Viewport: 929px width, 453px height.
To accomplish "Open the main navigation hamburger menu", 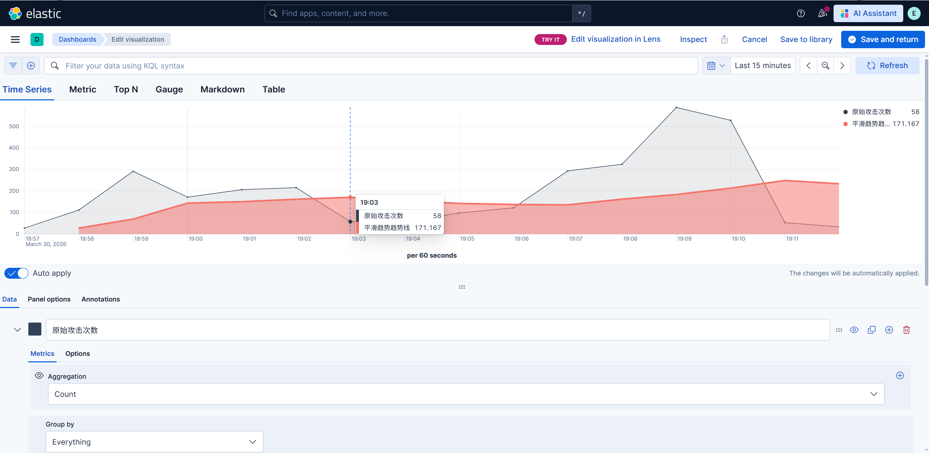I will 15,40.
